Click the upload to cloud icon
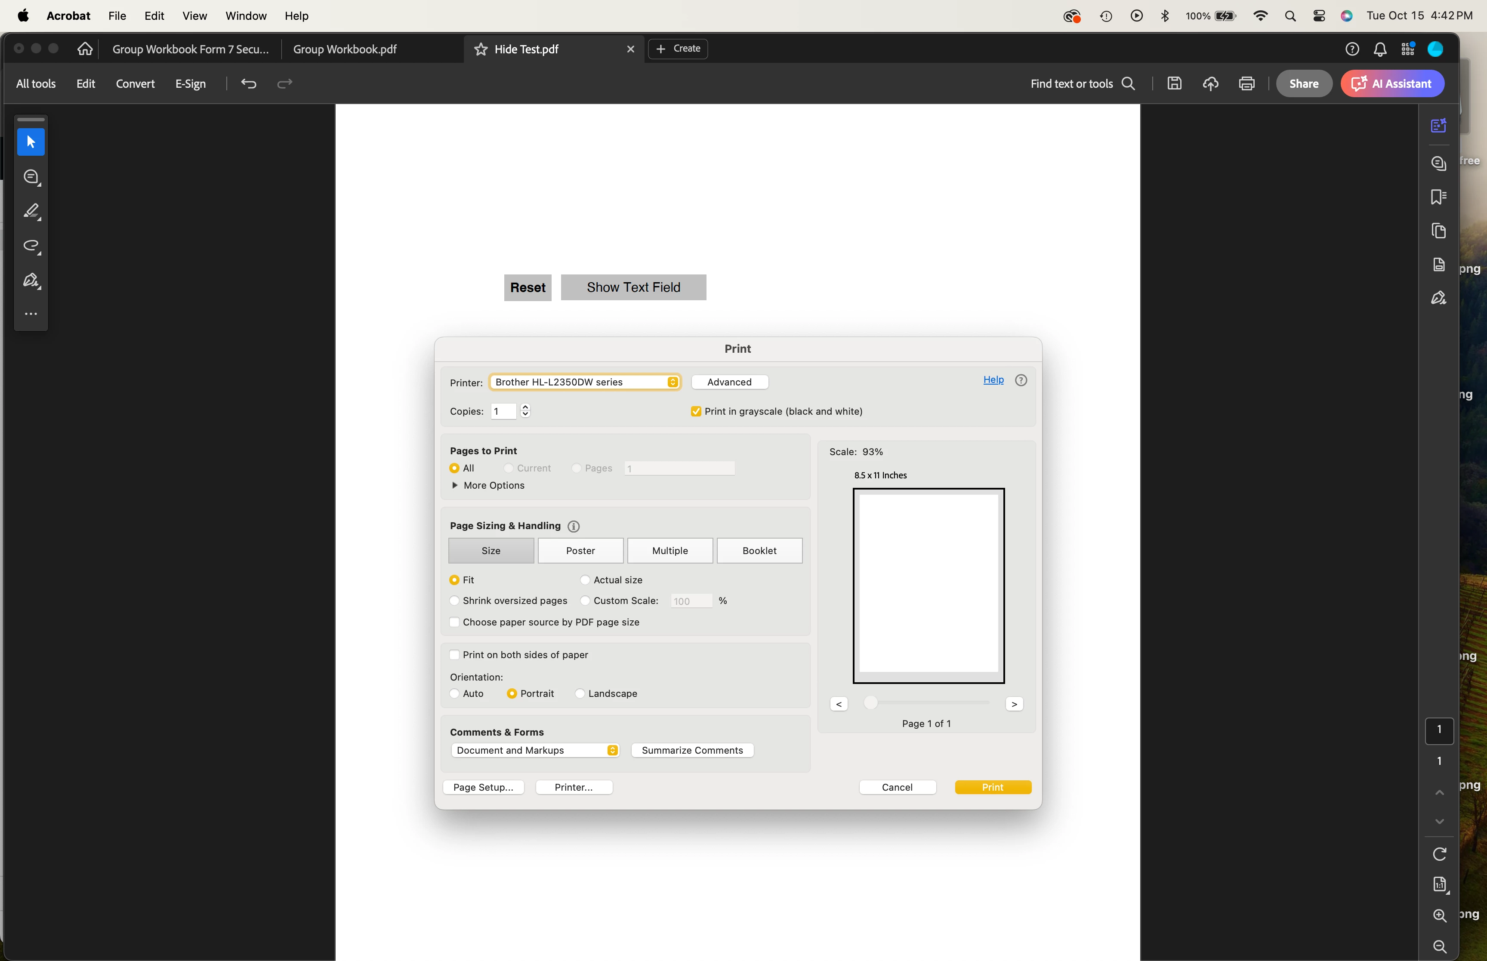This screenshot has height=961, width=1487. (1210, 83)
